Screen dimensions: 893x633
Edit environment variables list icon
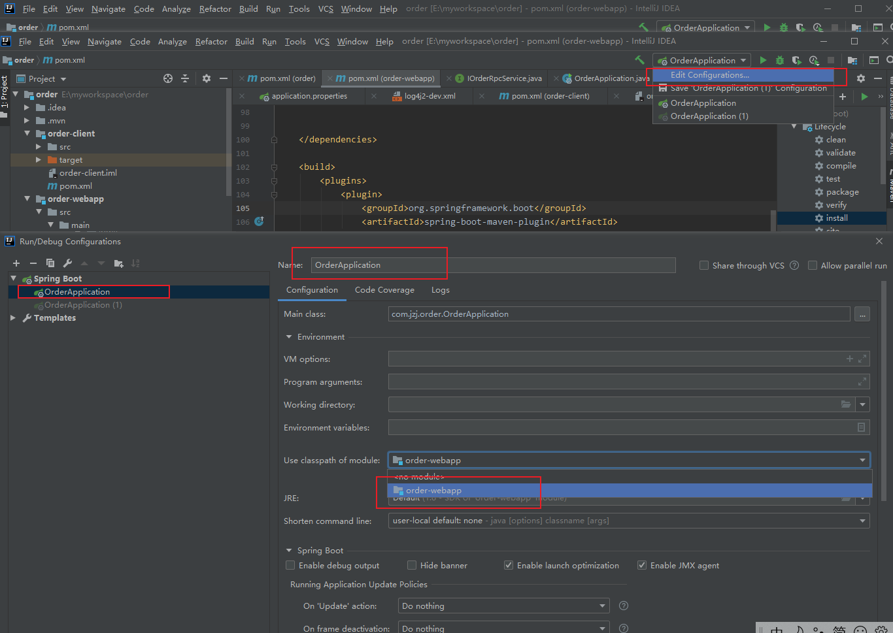[x=861, y=427]
